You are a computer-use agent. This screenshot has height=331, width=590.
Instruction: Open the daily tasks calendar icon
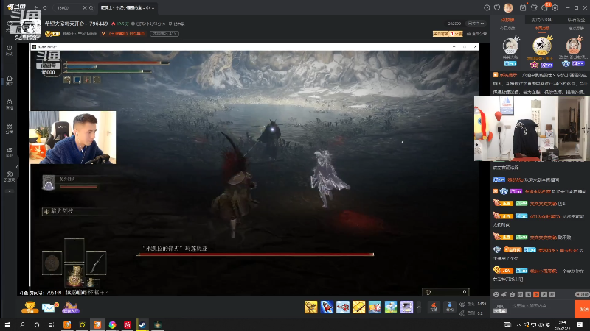523,7
